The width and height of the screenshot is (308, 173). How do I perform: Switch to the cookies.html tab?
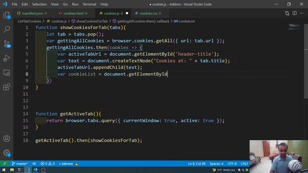point(74,13)
